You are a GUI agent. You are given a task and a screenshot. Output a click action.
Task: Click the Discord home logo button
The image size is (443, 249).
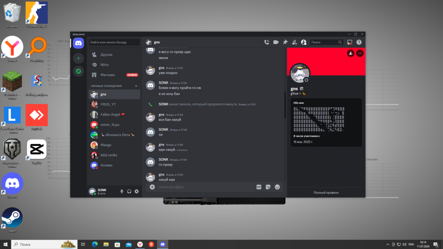tap(78, 43)
